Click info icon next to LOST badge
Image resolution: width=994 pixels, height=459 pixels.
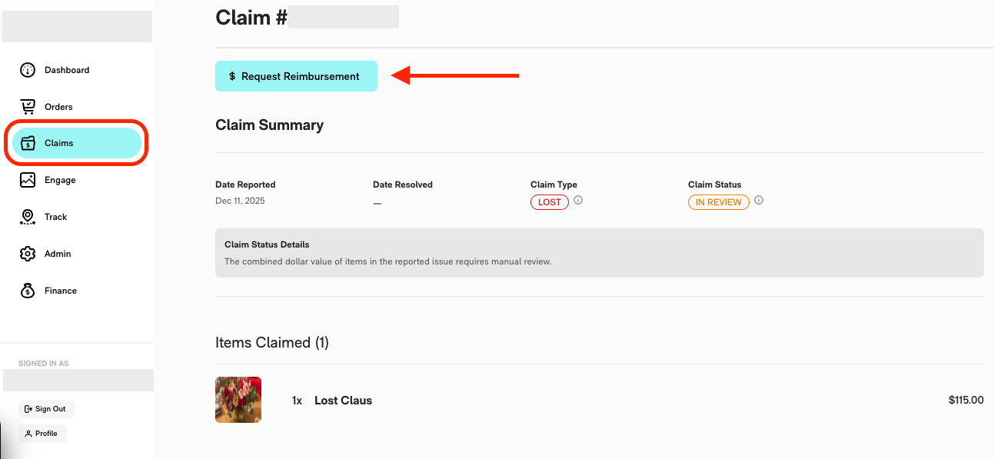[x=578, y=200]
